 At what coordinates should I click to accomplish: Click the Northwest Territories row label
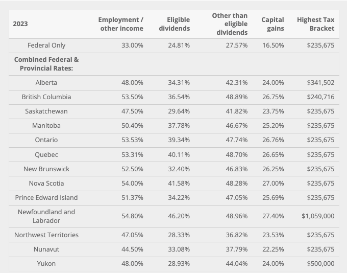tap(46, 235)
